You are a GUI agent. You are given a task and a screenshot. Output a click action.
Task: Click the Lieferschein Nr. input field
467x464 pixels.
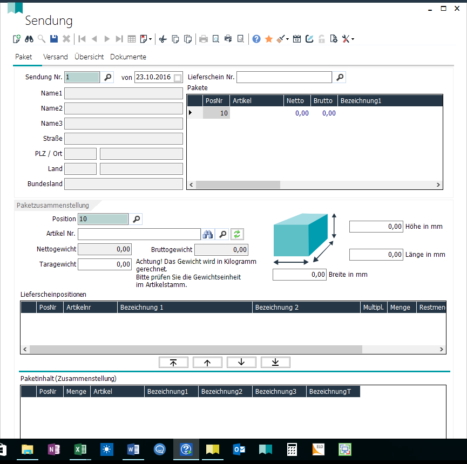click(x=284, y=77)
